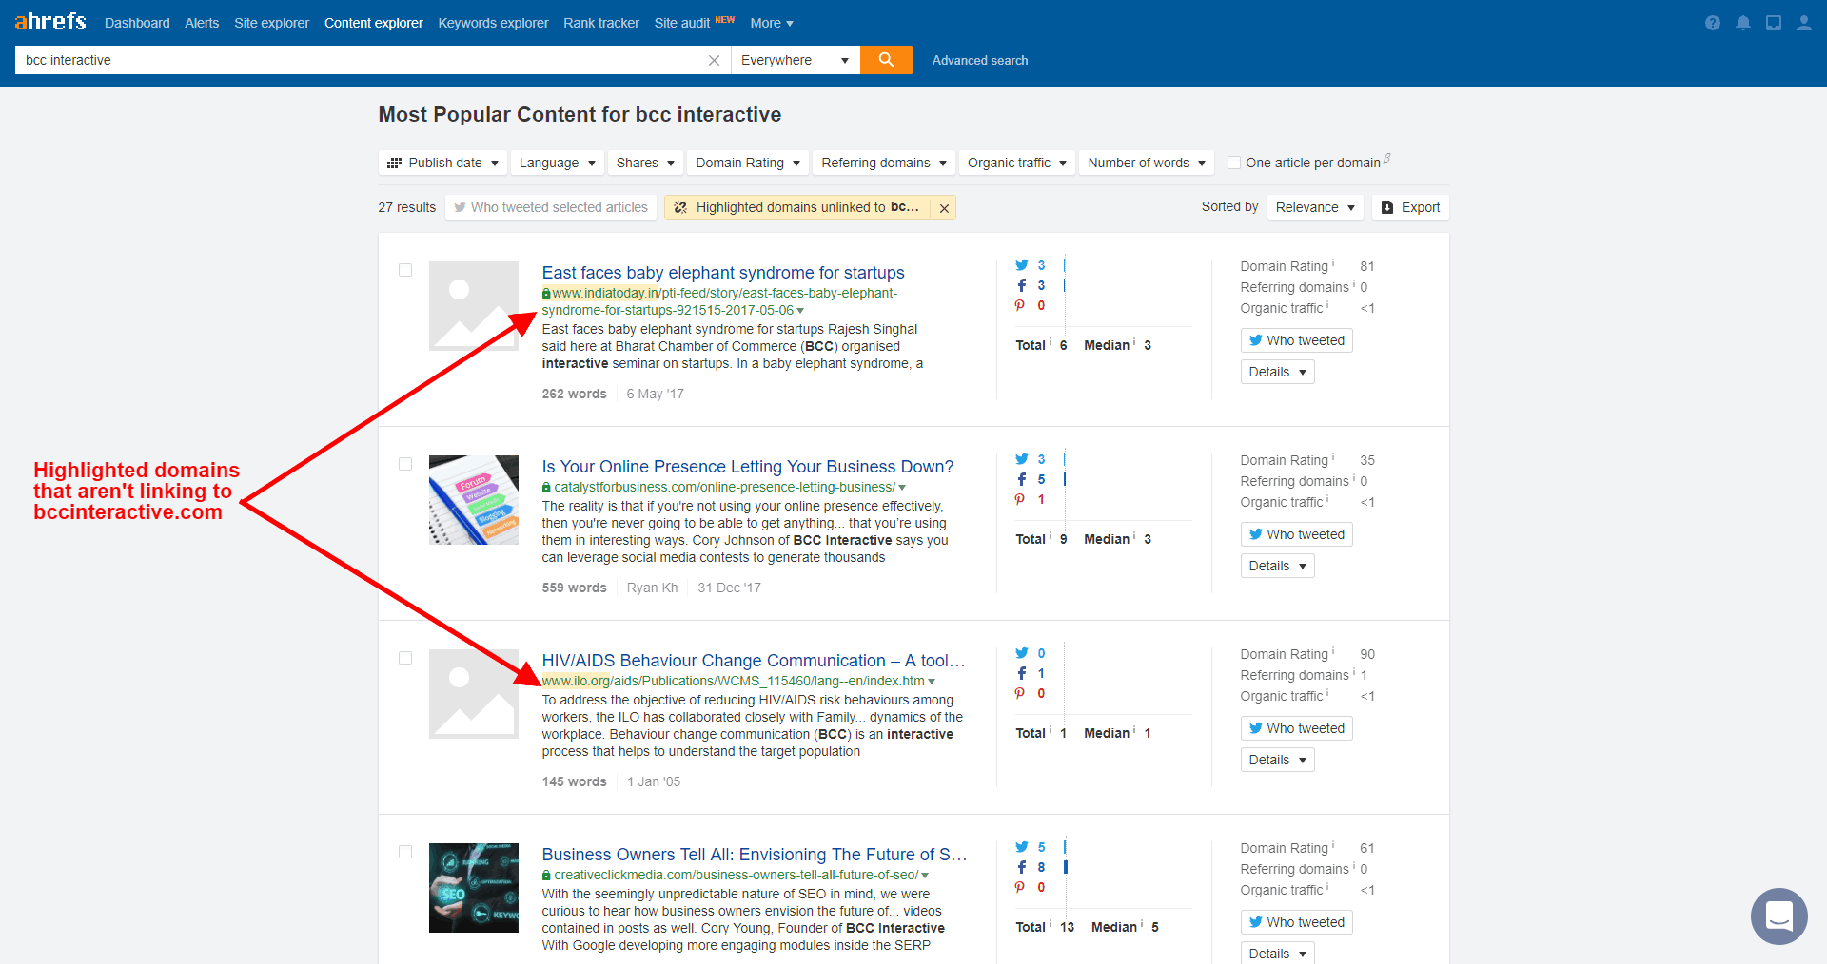The height and width of the screenshot is (964, 1827).
Task: Click Facebook share icon for East faces article
Action: pyautogui.click(x=1022, y=285)
